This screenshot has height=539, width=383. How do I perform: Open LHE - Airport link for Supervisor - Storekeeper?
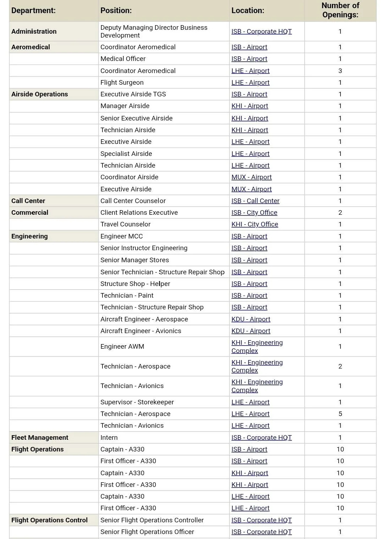pyautogui.click(x=250, y=402)
